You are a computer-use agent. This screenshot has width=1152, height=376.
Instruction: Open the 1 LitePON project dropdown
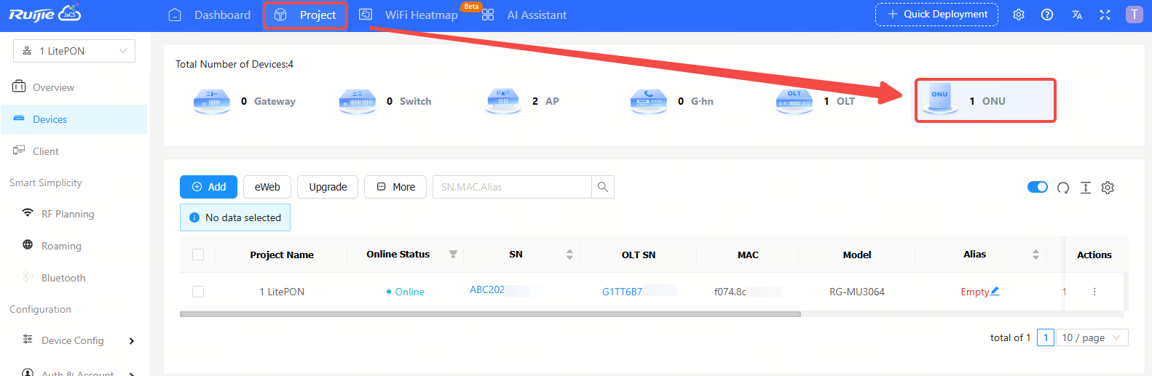coord(74,51)
